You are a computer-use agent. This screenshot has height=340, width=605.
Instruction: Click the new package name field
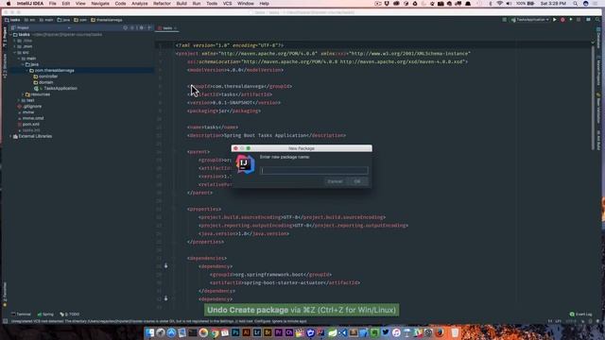tap(314, 170)
